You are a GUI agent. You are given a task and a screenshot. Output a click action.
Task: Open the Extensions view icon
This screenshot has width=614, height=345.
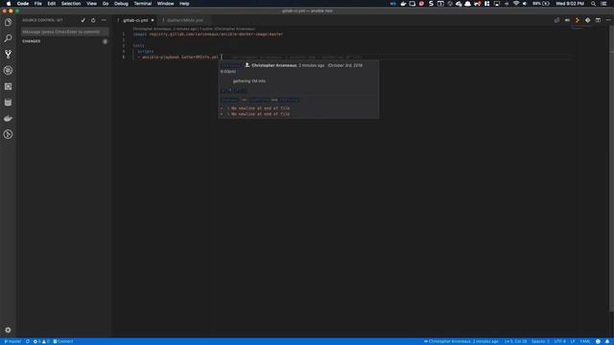click(x=8, y=86)
